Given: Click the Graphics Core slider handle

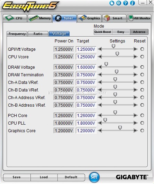Looking at the screenshot, I should 120,127.
